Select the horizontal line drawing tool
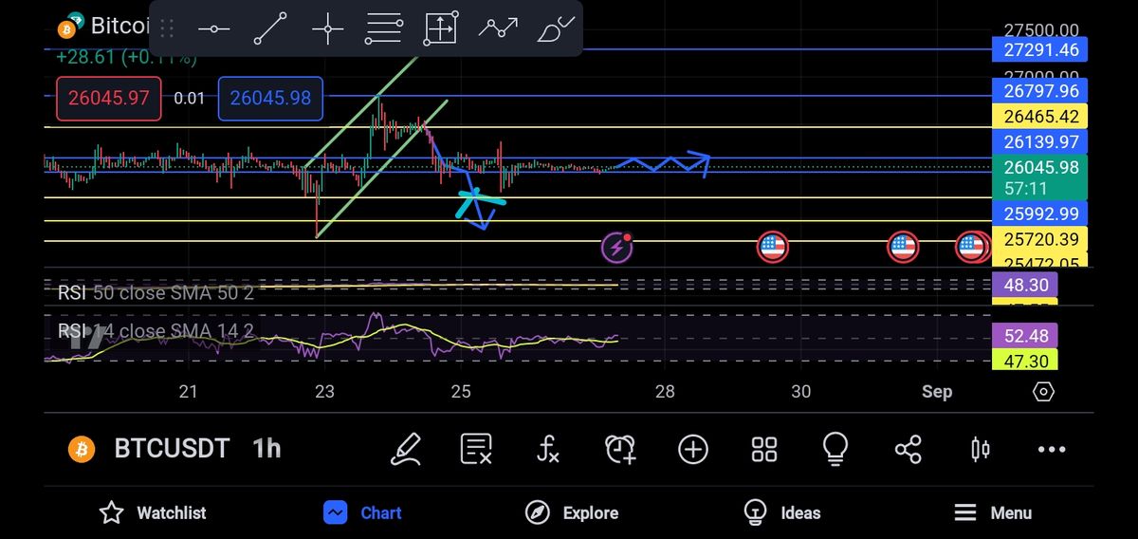 coord(213,29)
